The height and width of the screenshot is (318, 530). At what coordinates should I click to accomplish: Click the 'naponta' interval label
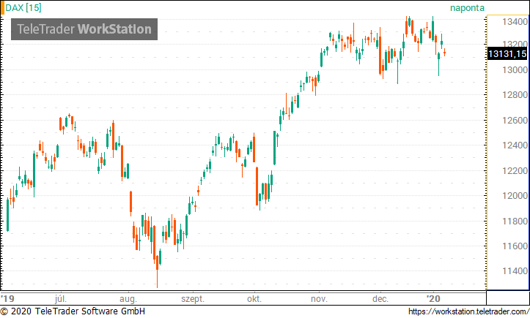(467, 8)
